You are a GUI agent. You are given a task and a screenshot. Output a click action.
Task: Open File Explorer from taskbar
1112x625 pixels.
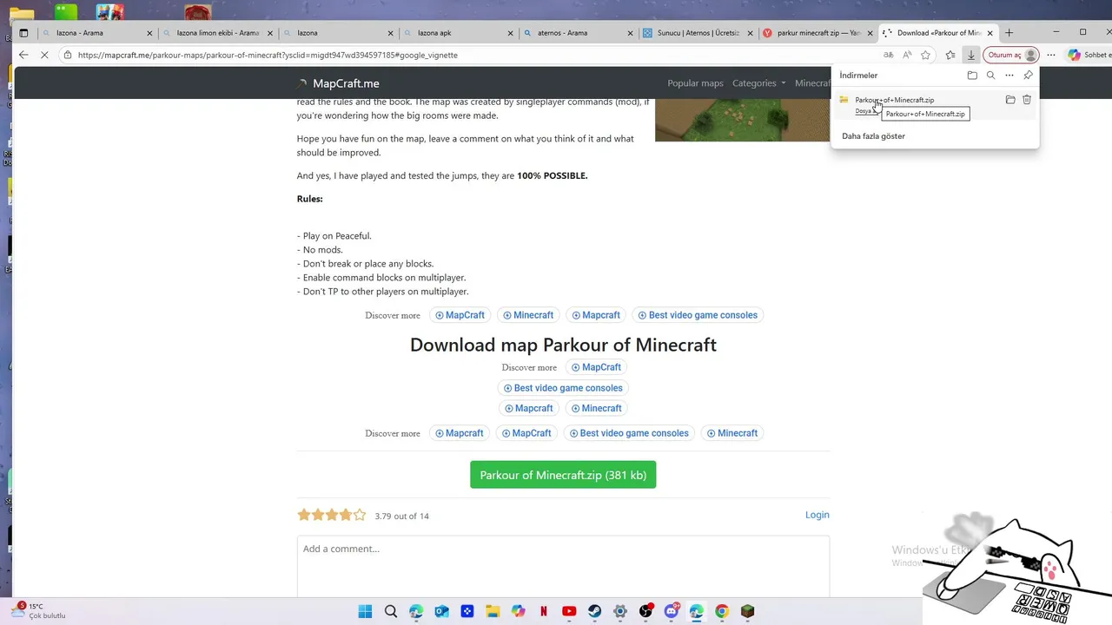point(493,611)
